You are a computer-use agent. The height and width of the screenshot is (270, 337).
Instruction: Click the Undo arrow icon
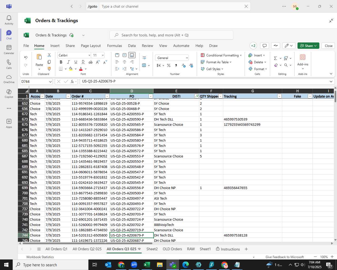tap(26, 57)
